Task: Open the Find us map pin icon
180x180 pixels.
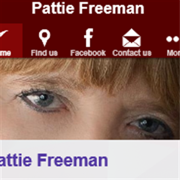Action: (45, 38)
